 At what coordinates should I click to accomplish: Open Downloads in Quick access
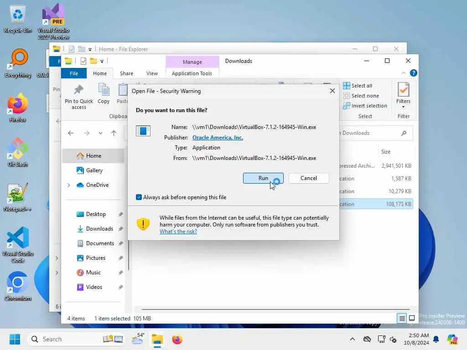99,229
